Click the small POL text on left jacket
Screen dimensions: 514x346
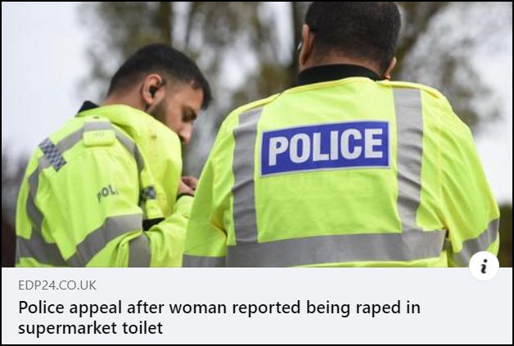coord(107,193)
